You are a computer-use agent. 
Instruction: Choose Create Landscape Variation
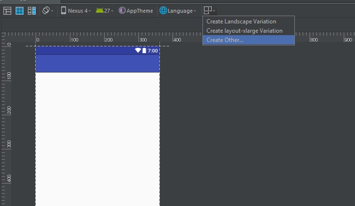(241, 21)
